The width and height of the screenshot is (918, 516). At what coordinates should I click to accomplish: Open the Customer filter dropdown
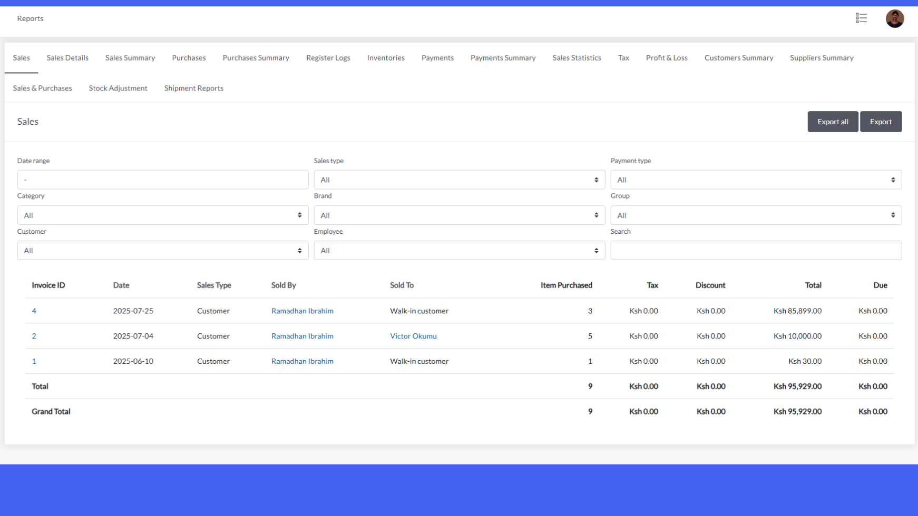click(x=162, y=251)
